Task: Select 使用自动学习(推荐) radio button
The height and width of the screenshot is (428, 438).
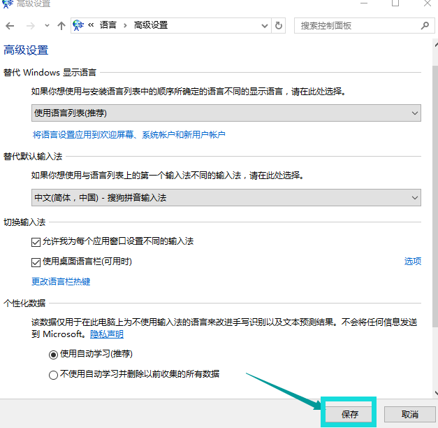Action: pyautogui.click(x=54, y=355)
